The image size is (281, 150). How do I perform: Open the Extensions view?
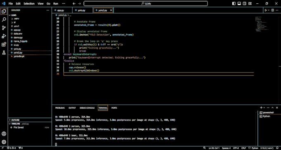coord(4,45)
